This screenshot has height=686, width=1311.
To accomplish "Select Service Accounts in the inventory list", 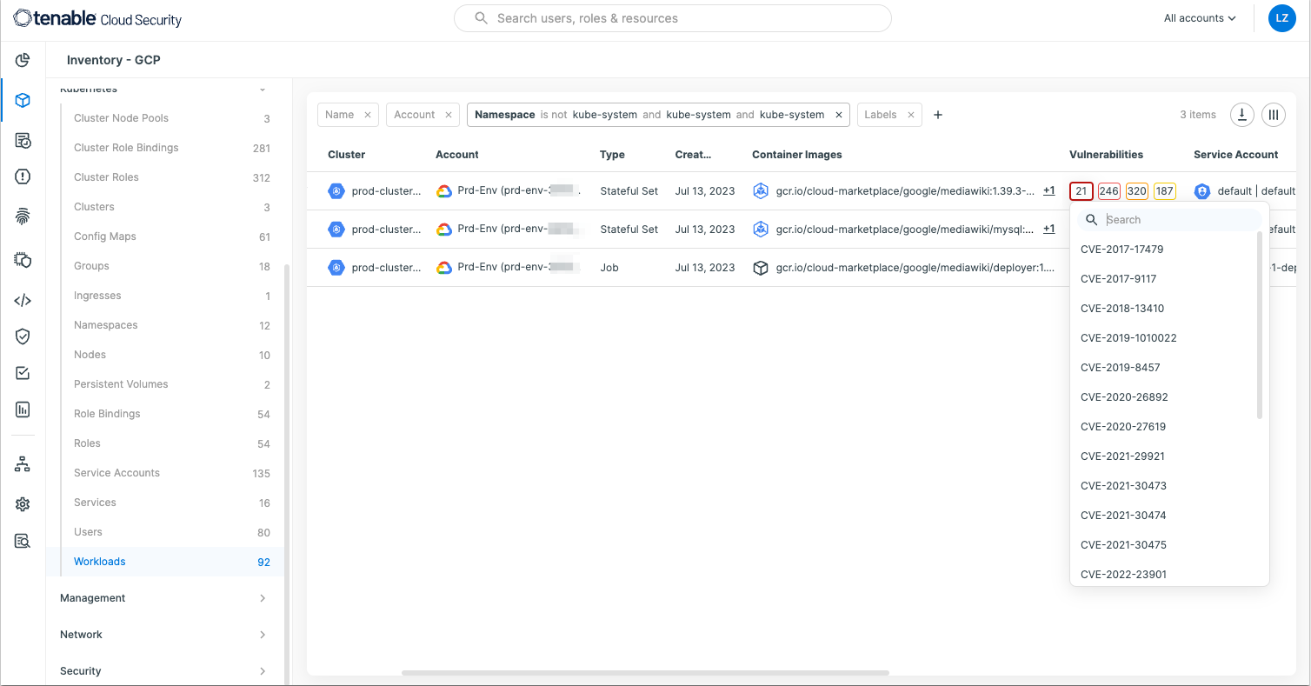I will tap(116, 473).
